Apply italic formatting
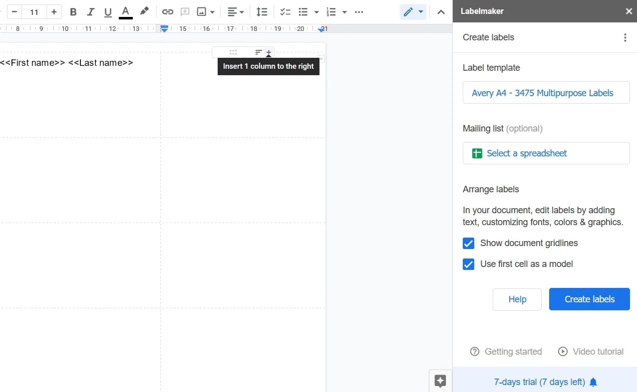 pyautogui.click(x=90, y=11)
